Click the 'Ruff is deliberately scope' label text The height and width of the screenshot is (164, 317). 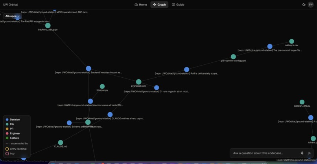point(186,73)
